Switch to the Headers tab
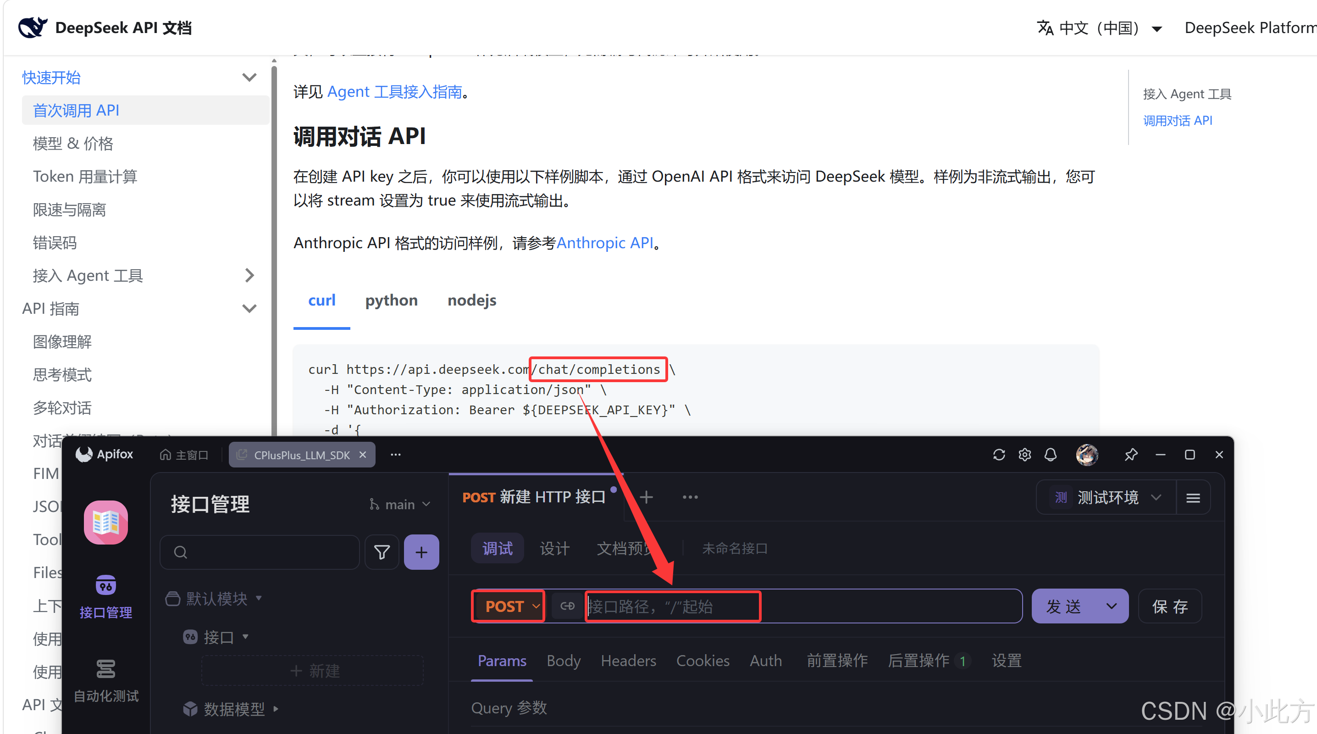 tap(628, 660)
